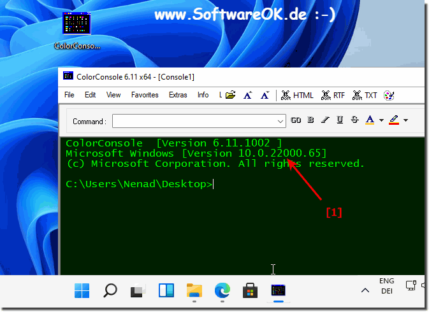Export console output as HTML

297,95
